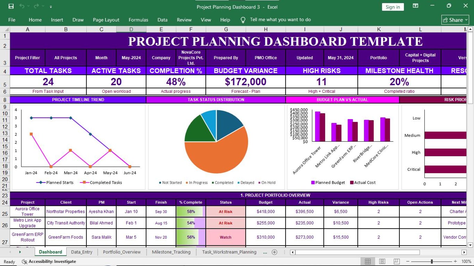The height and width of the screenshot is (266, 474).
Task: Click the next sheet navigation arrow
Action: pos(20,252)
